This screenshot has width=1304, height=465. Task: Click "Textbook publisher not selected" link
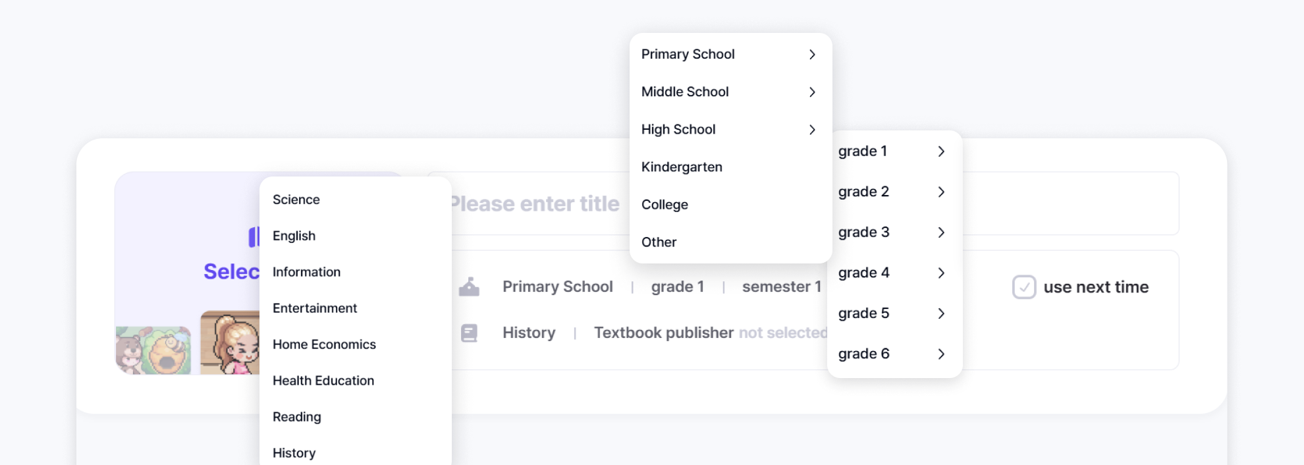[710, 333]
